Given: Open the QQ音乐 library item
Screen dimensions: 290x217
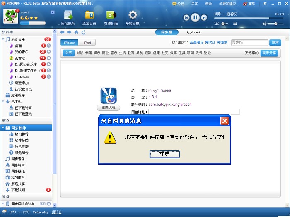Looking at the screenshot, I should coord(20,58).
